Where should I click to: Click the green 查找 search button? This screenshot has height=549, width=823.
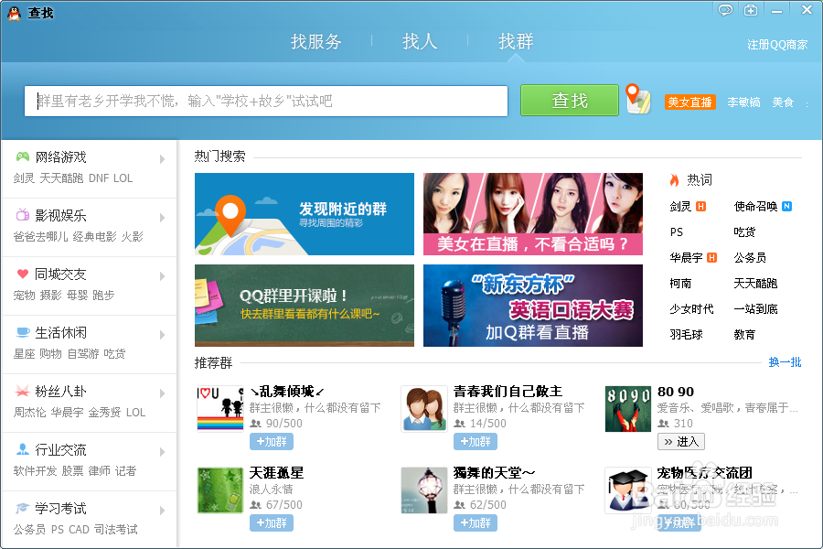tap(570, 101)
